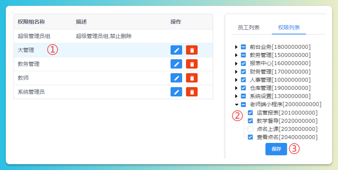Expand the 财务管理 tree node
Viewport: 338px width, 170px height.
pyautogui.click(x=236, y=71)
